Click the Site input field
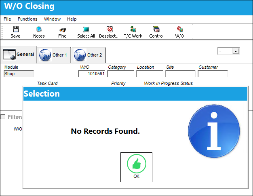The image size is (253, 196). pyautogui.click(x=180, y=74)
